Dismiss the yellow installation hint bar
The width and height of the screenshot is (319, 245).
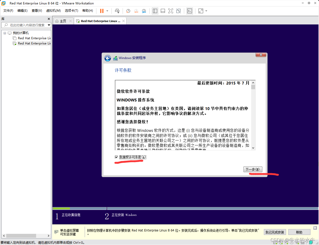[315, 228]
